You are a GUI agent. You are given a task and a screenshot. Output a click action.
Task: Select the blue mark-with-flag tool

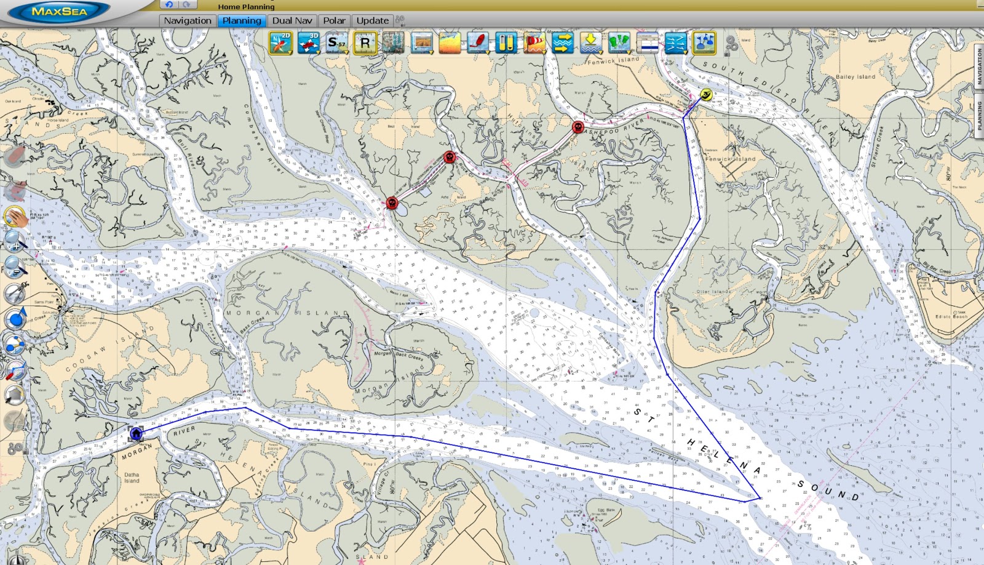[15, 319]
